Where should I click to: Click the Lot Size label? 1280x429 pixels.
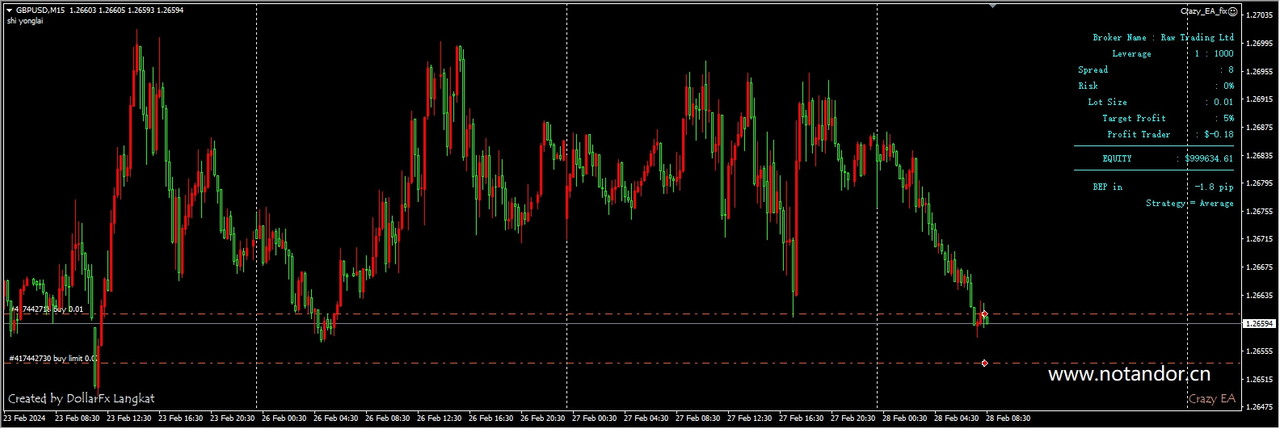[x=1107, y=102]
